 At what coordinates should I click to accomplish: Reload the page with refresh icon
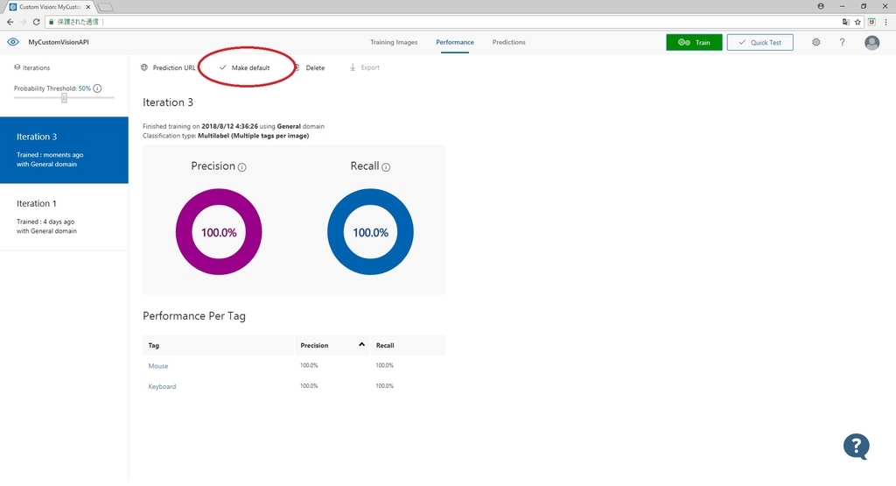point(36,22)
